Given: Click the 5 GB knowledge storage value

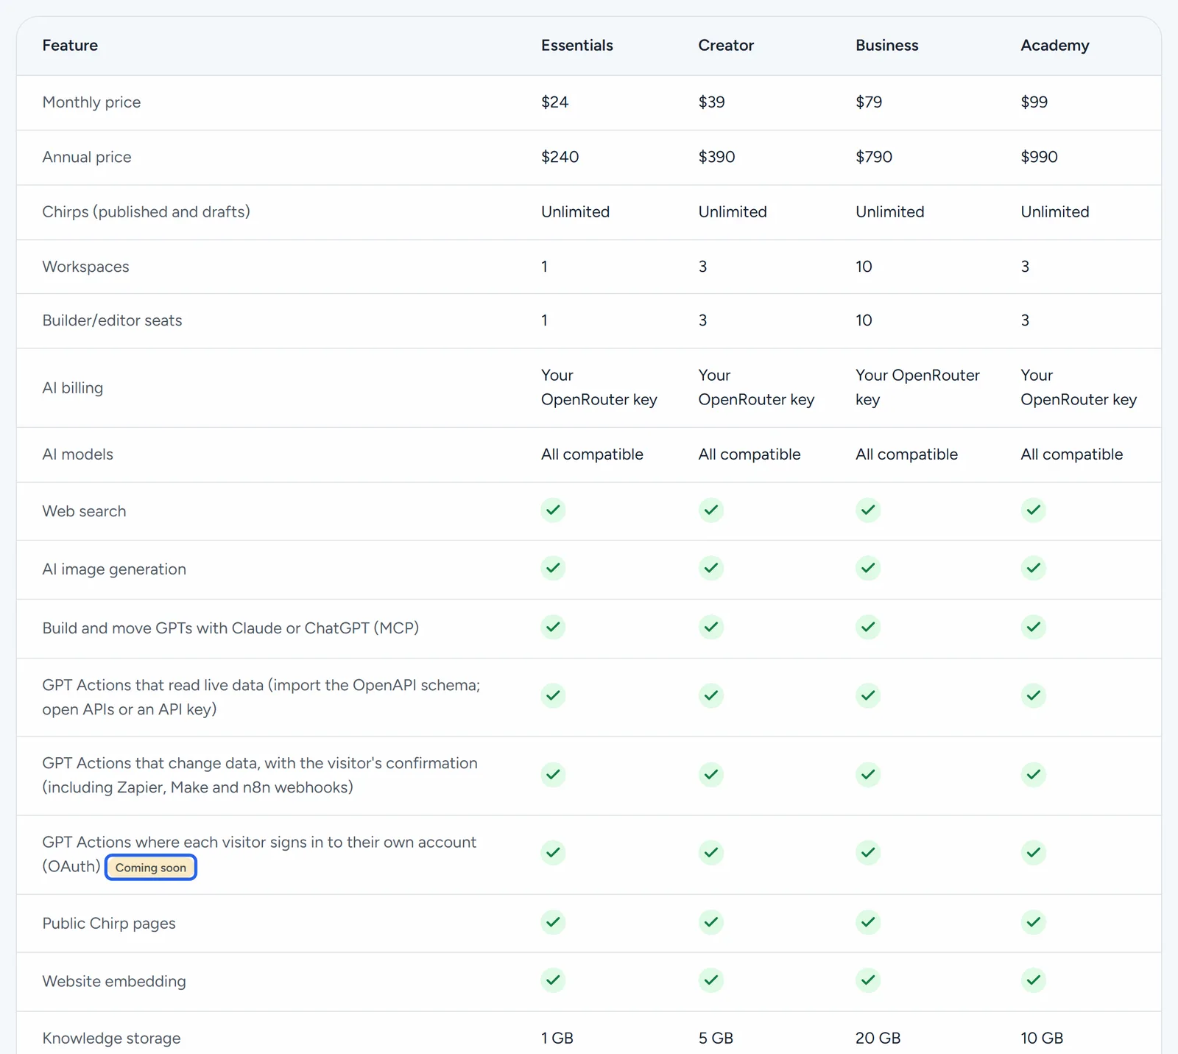Looking at the screenshot, I should click(x=716, y=1039).
